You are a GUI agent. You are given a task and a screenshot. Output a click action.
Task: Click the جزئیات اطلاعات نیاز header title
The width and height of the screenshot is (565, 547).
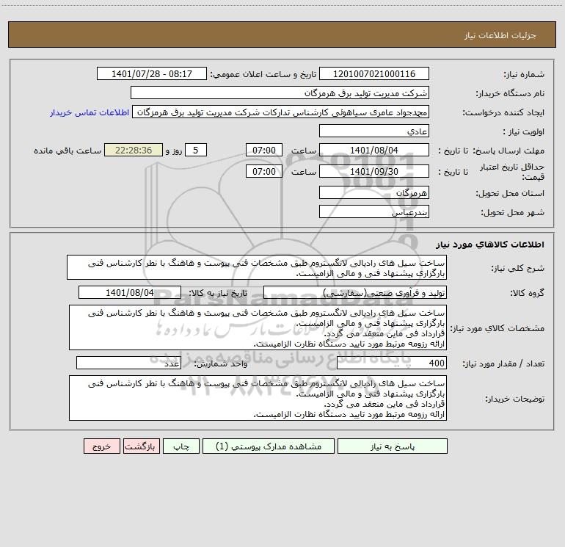point(500,35)
